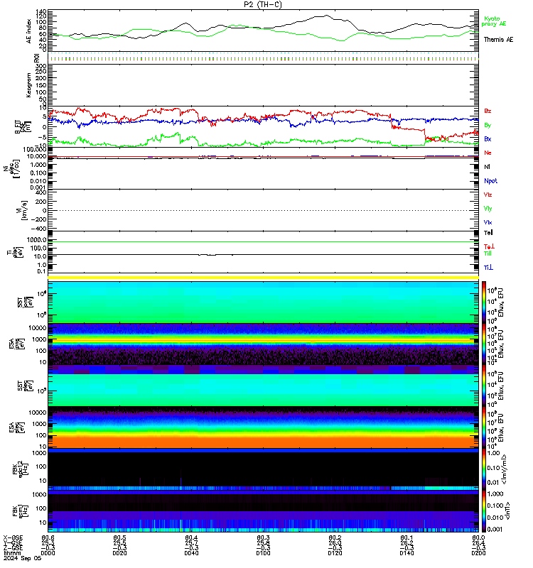
Task: Click the red Bz legend label
Action: 488,111
